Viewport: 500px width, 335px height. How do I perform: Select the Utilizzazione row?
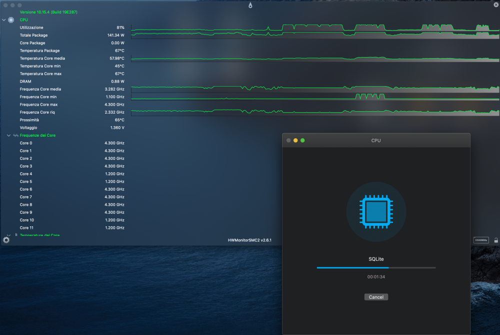point(71,28)
